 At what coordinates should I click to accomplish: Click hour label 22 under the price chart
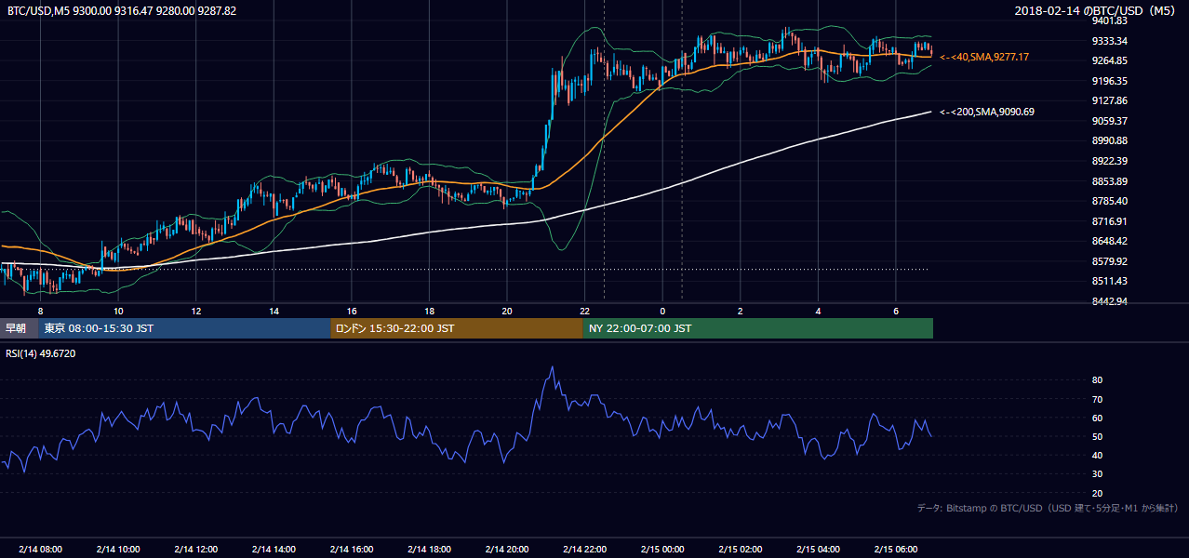(584, 311)
